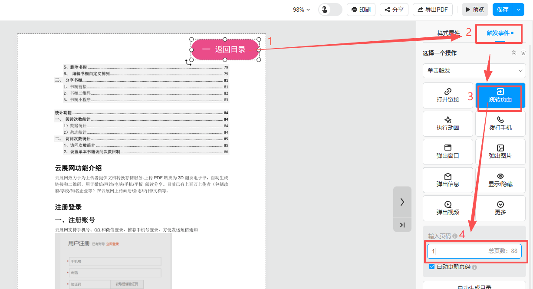Image resolution: width=533 pixels, height=289 pixels.
Task: Select the 弹出图片 popup image action
Action: tap(500, 152)
